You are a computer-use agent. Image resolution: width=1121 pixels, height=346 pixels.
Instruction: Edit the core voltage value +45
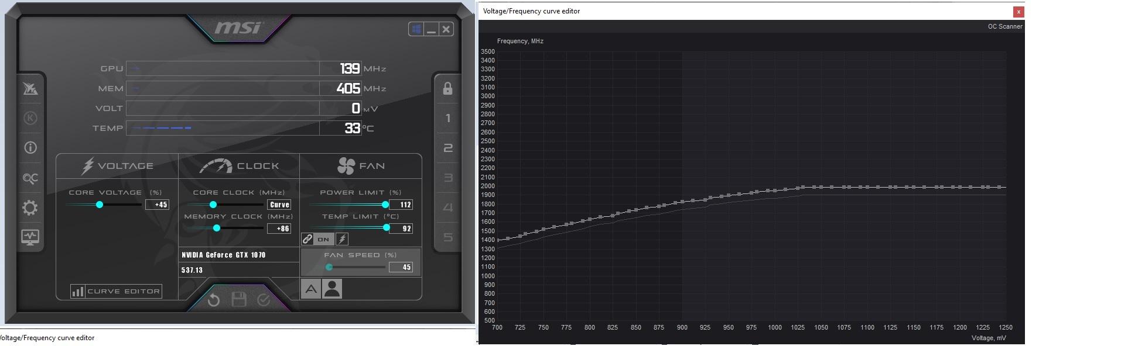pyautogui.click(x=158, y=205)
